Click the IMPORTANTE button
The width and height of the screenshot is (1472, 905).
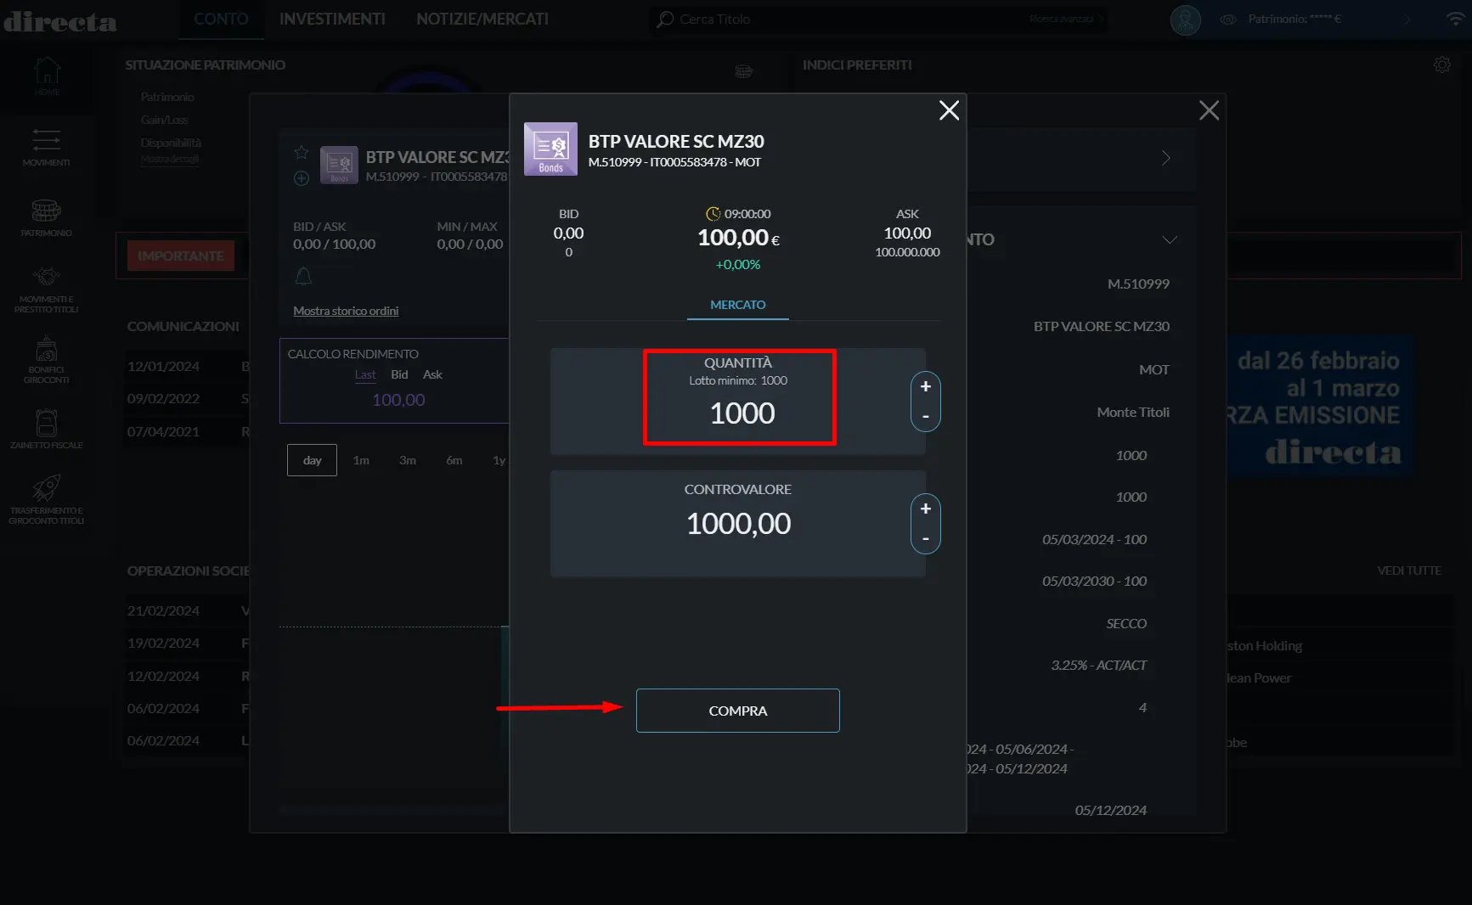[x=181, y=256]
